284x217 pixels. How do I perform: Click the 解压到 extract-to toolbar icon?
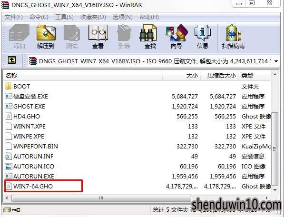pos(46,37)
